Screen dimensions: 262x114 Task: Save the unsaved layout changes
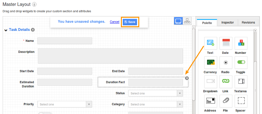click(x=130, y=22)
